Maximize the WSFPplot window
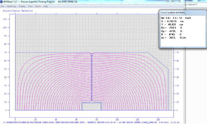 click(x=173, y=2)
